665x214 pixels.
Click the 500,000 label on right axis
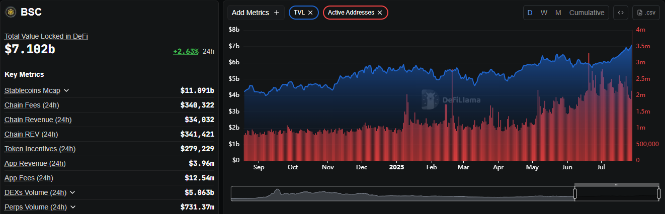pos(647,144)
